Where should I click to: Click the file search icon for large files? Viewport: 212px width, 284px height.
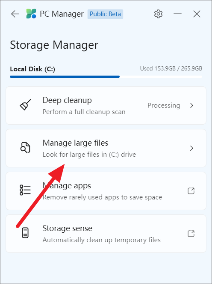point(25,148)
